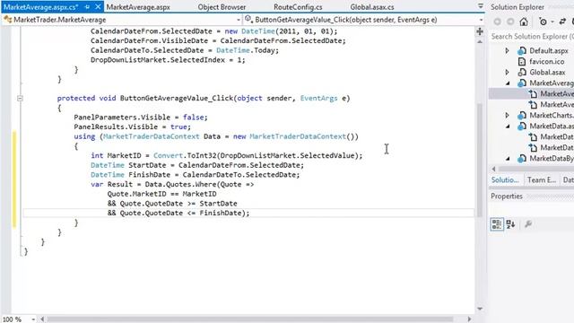
Task: Click the Solution Explorer panel title
Action: coord(517,7)
